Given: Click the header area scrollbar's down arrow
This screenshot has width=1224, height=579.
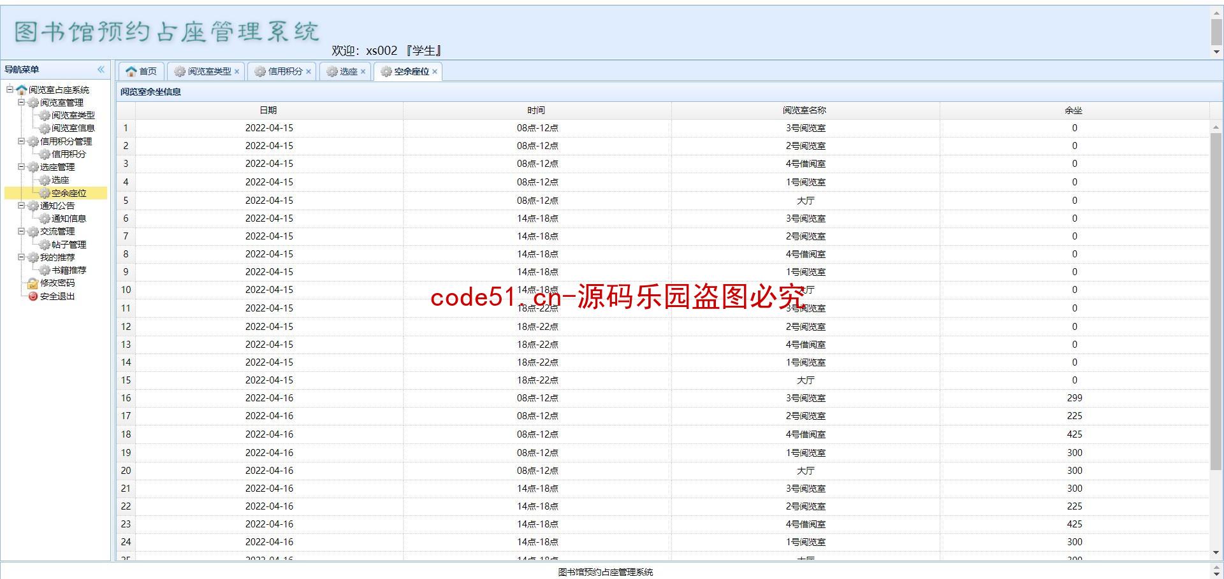Looking at the screenshot, I should pyautogui.click(x=1216, y=52).
